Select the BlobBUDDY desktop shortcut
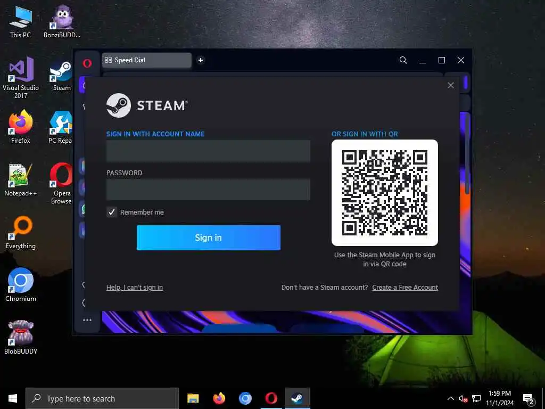 pos(21,337)
